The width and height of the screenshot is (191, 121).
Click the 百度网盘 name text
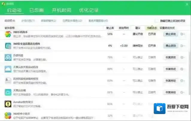pos(18,55)
